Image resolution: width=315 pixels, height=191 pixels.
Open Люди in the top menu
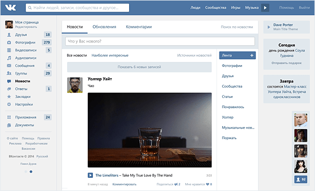pyautogui.click(x=195, y=8)
